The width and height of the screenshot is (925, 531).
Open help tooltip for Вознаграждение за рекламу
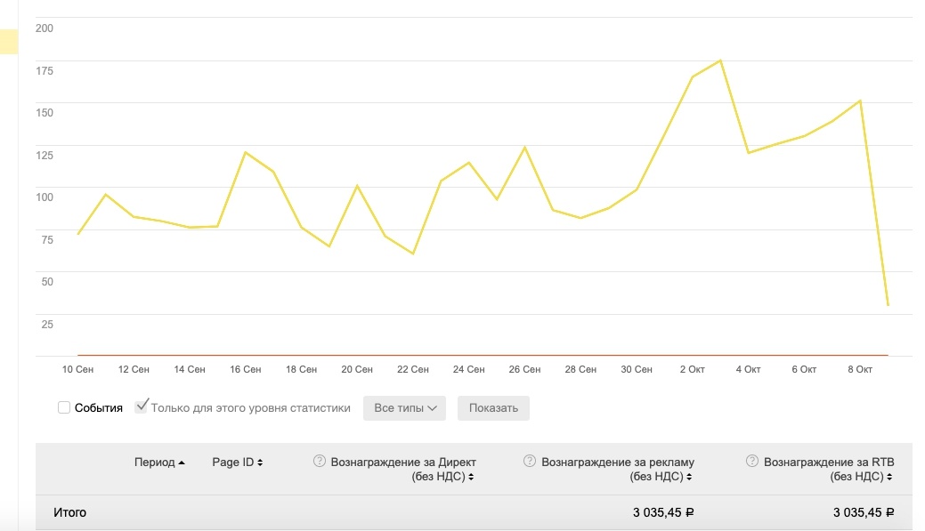click(530, 462)
